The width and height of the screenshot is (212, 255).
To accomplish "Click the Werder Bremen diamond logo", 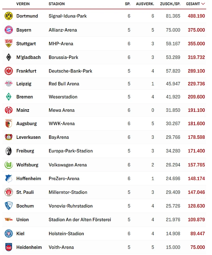I will click(9, 97).
